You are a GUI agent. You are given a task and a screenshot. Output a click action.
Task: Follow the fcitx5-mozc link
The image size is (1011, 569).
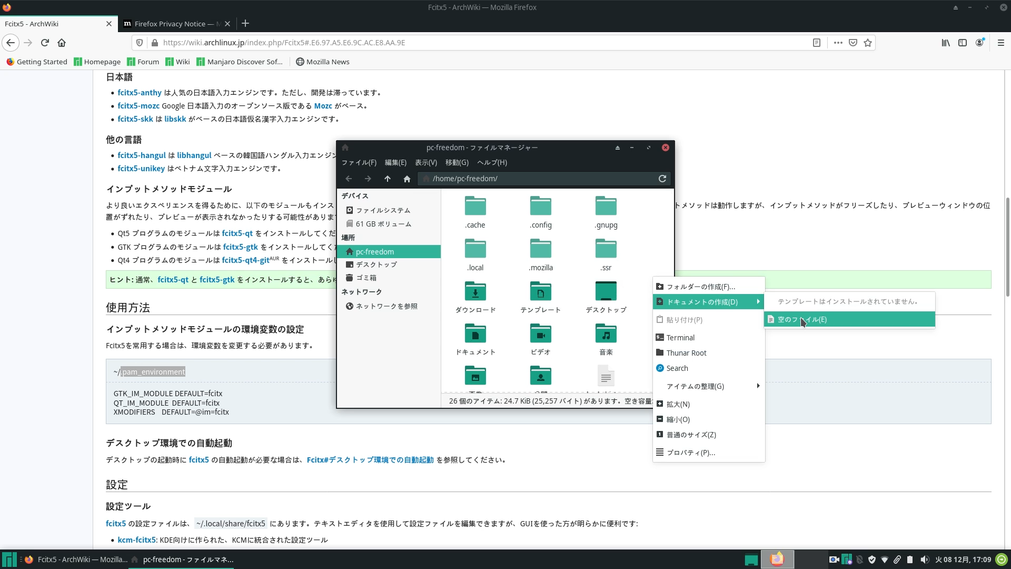coord(138,106)
